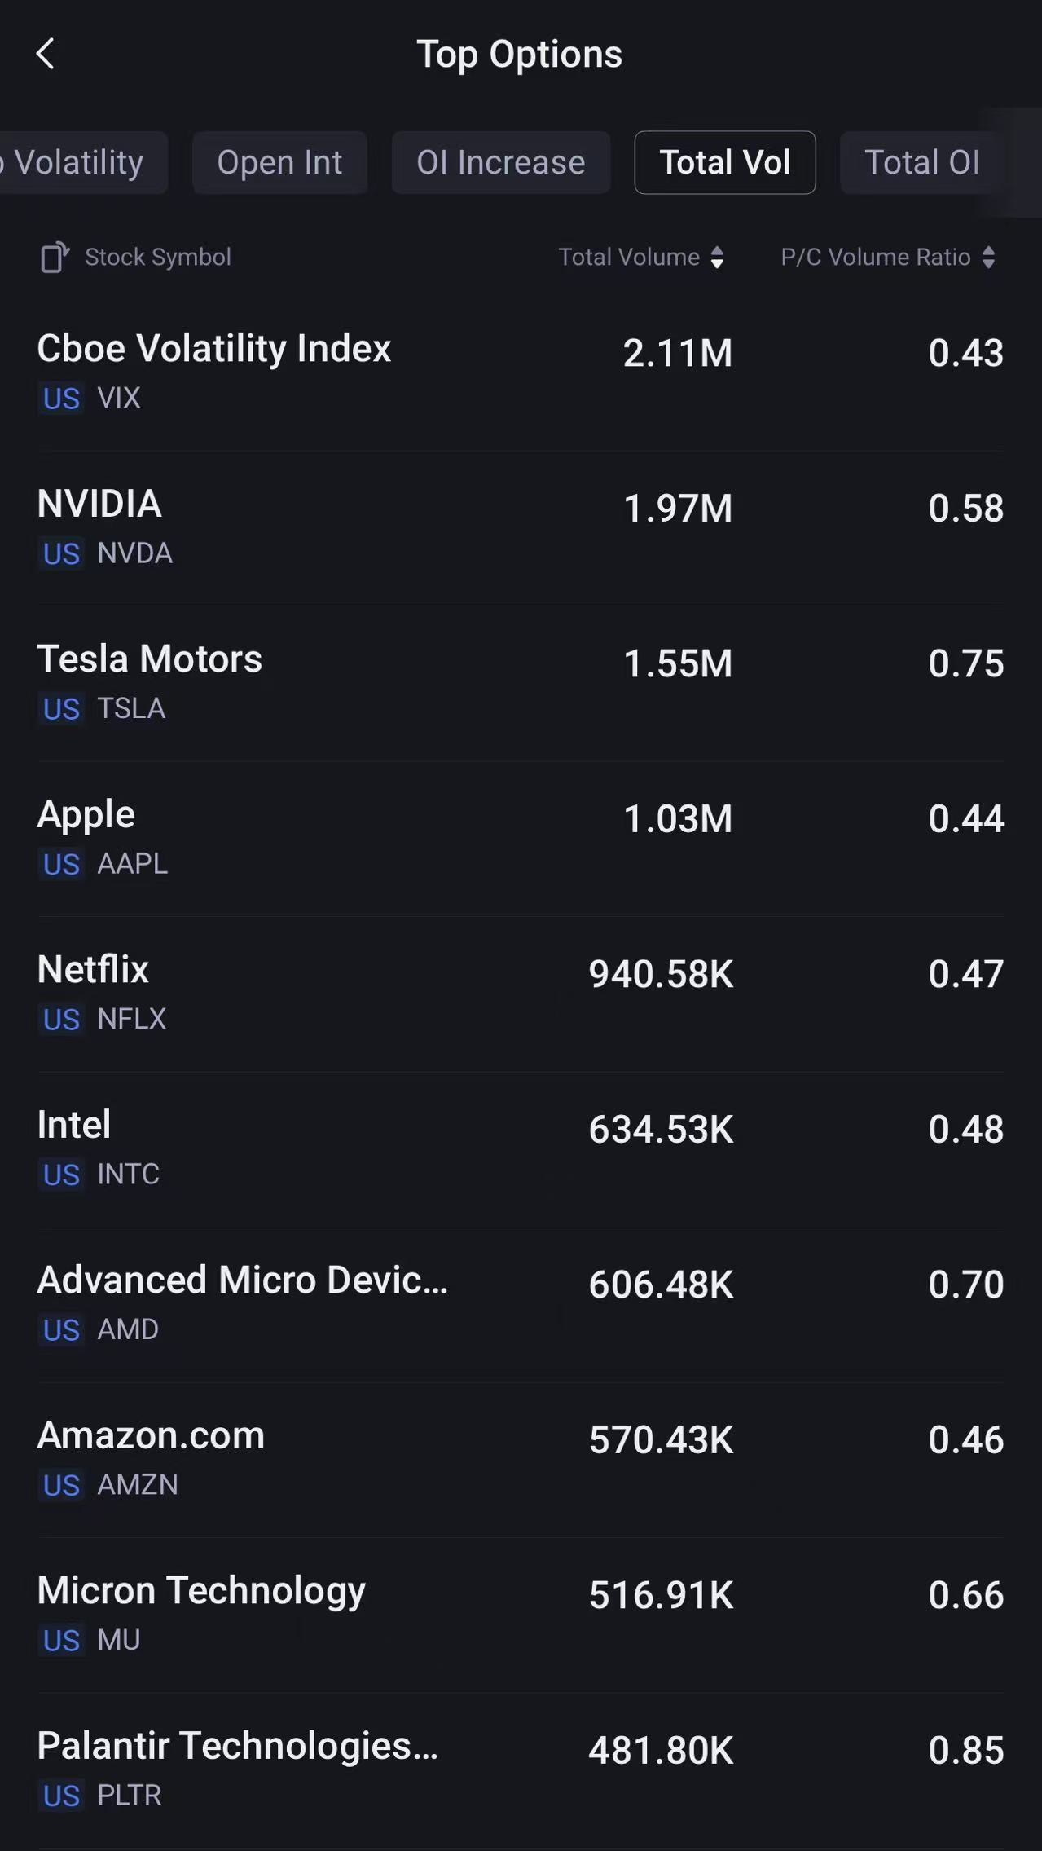Switch to the Open Int tab

(x=279, y=163)
